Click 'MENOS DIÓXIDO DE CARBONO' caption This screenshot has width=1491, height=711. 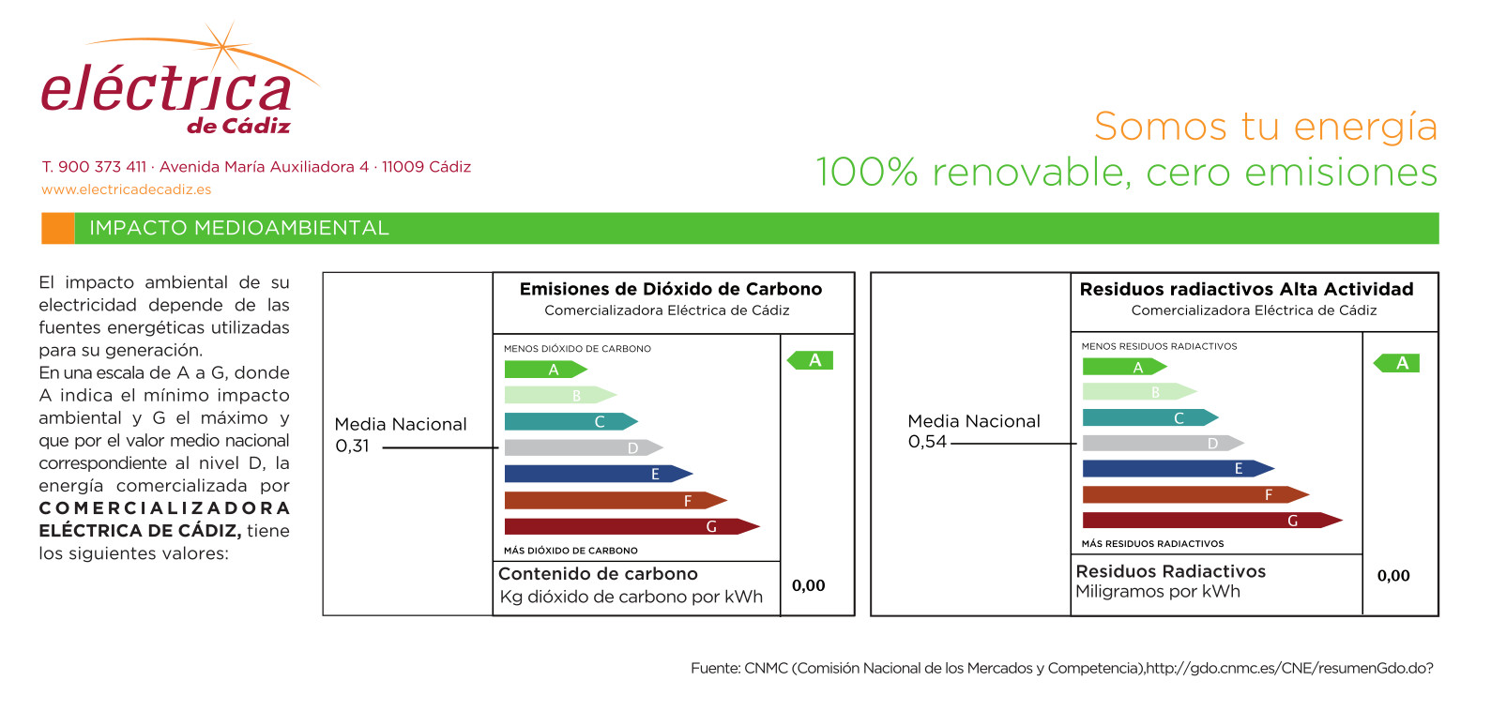[x=577, y=349]
